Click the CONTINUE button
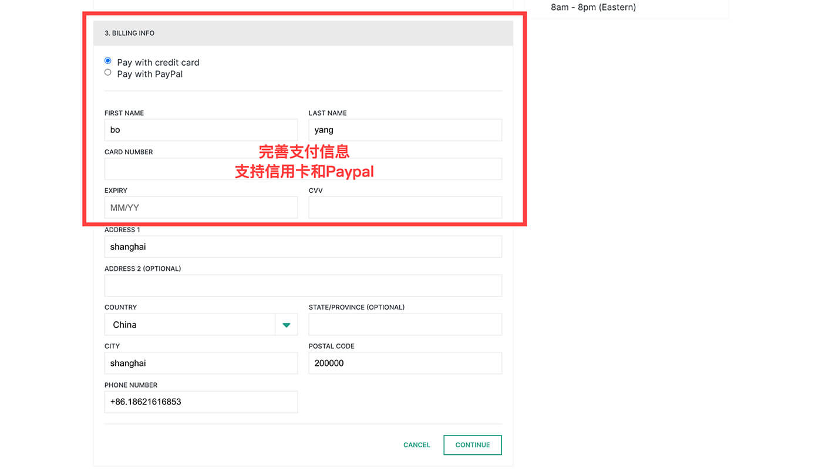This screenshot has width=822, height=469. pyautogui.click(x=473, y=445)
